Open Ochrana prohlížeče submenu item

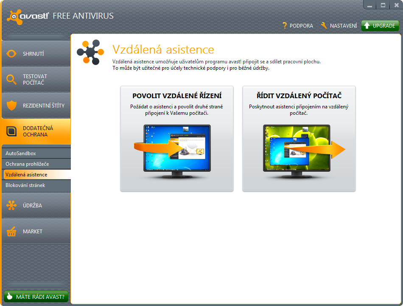point(36,164)
